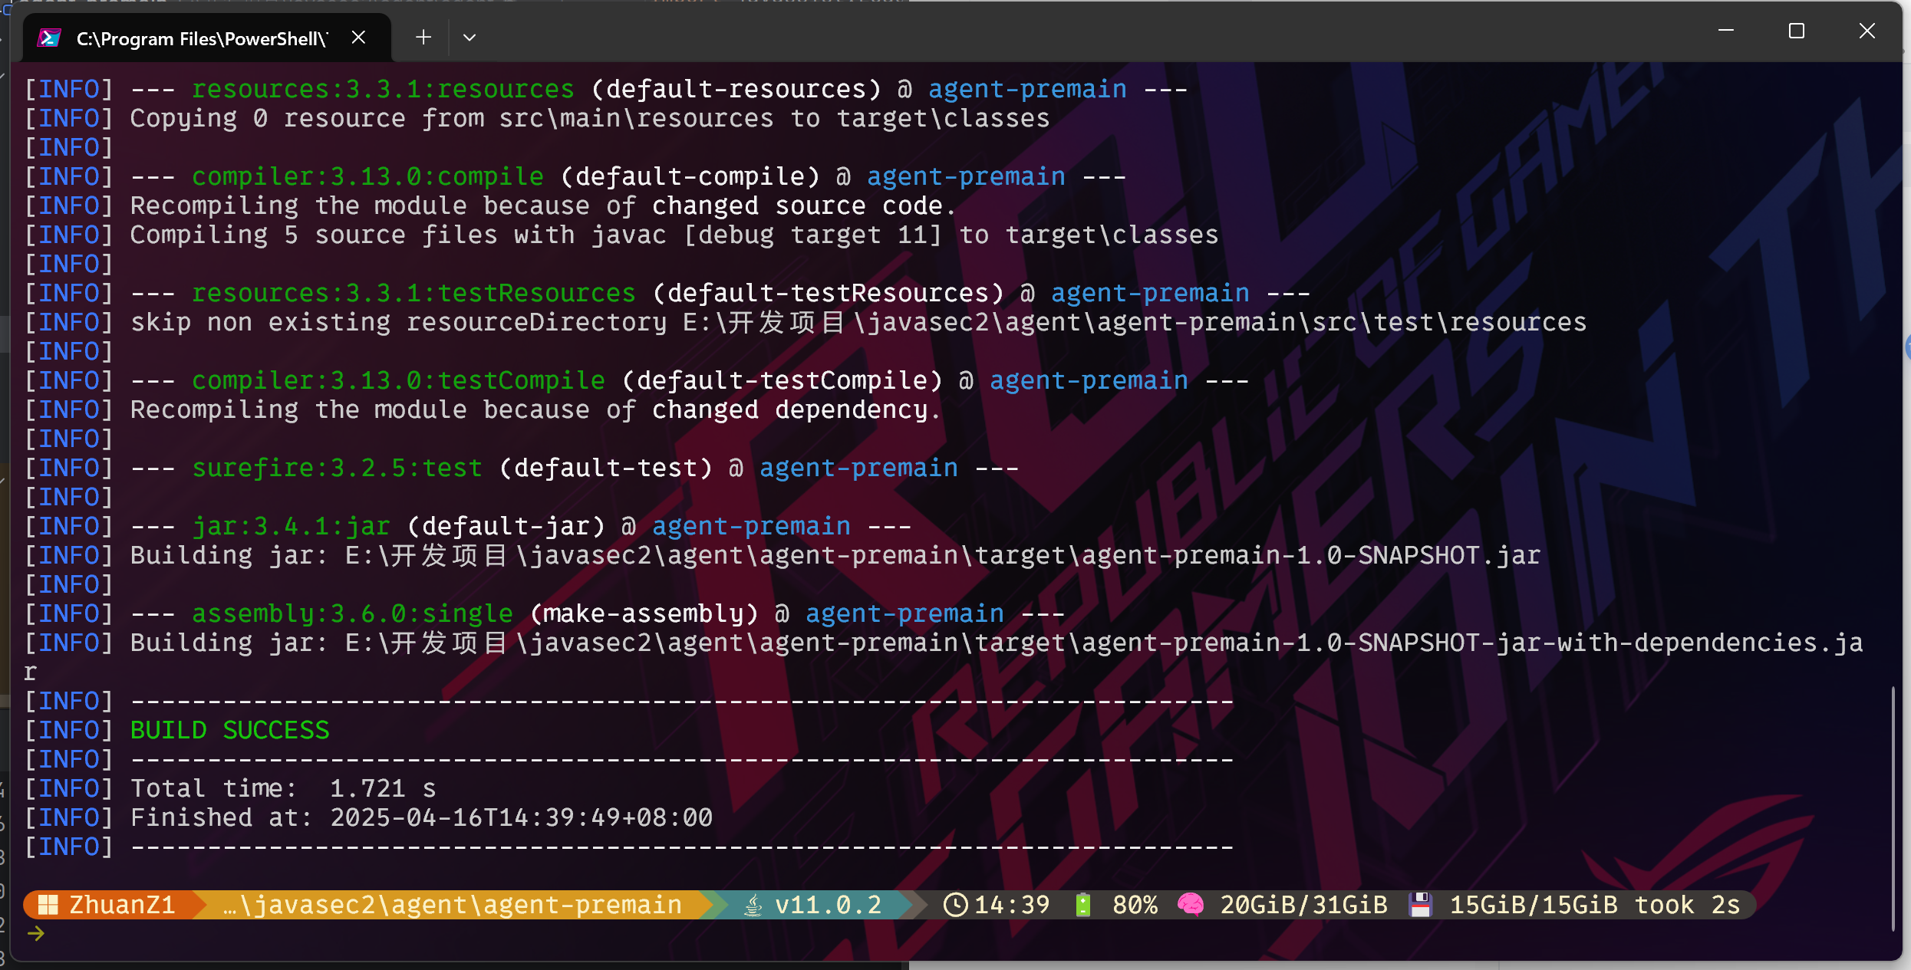
Task: Click the ZhuanZ1 username prompt segment
Action: pos(122,905)
